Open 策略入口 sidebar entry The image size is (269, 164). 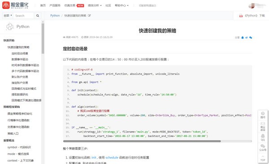[x=13, y=133]
